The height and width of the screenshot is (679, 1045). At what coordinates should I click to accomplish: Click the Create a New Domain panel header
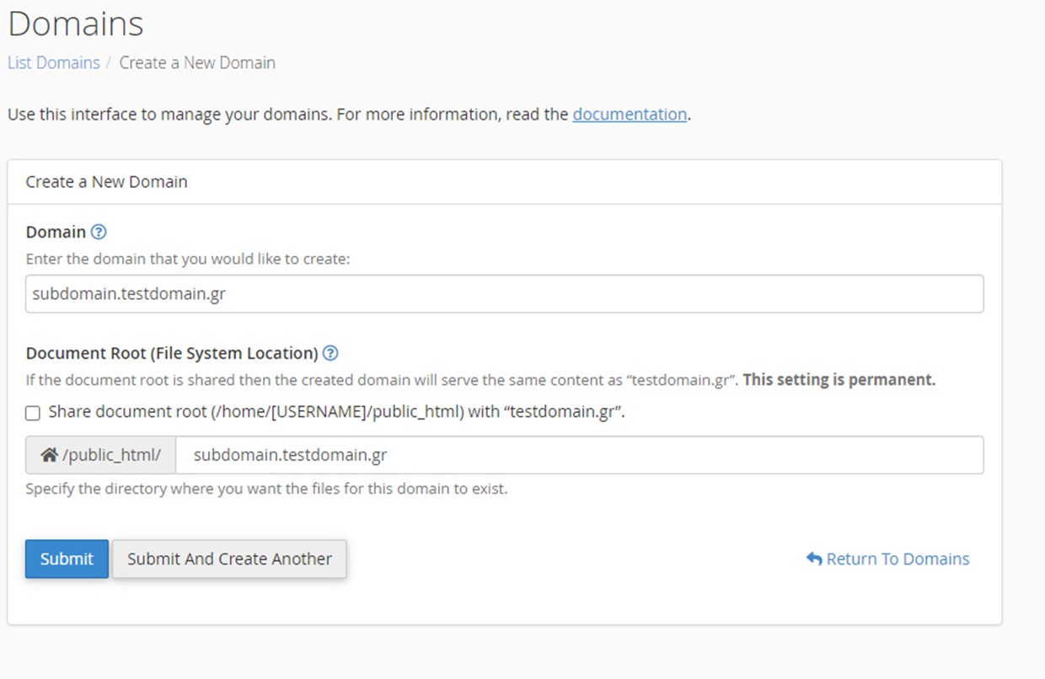pyautogui.click(x=107, y=182)
